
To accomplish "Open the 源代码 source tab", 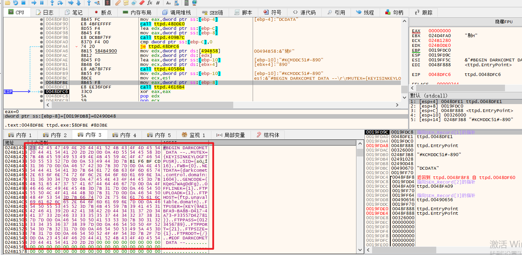I will pos(304,12).
